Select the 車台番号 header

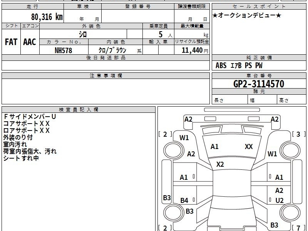pos(259,76)
